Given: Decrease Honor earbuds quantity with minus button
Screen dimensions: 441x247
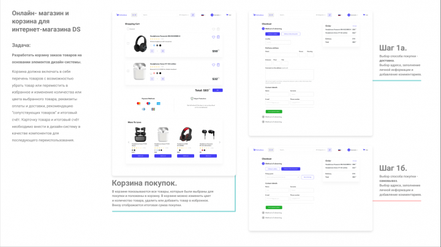Looking at the screenshot, I should pos(152,79).
